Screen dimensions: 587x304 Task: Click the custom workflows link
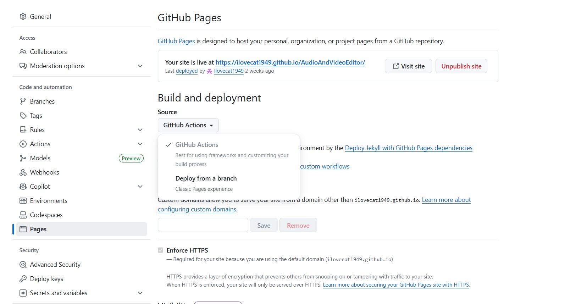(325, 166)
